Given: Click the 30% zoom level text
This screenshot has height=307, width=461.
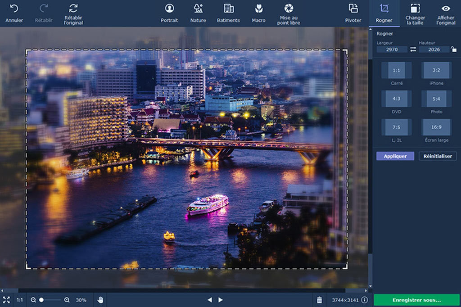Looking at the screenshot, I should pyautogui.click(x=81, y=300).
